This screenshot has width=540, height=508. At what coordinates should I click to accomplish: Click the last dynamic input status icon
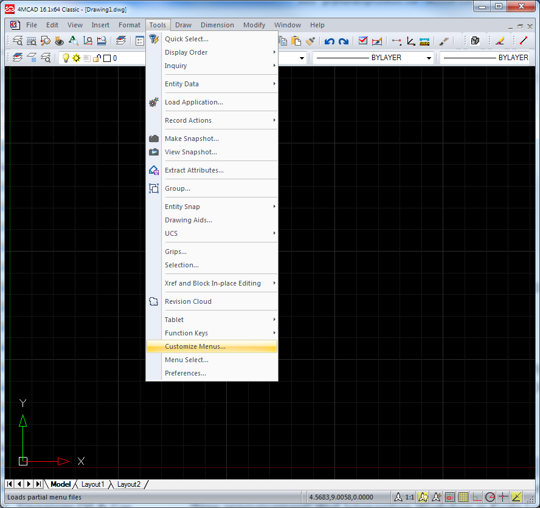[x=516, y=497]
